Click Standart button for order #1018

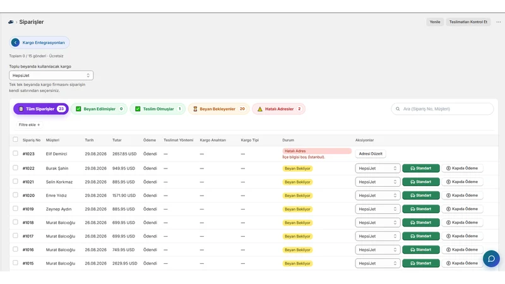click(421, 222)
